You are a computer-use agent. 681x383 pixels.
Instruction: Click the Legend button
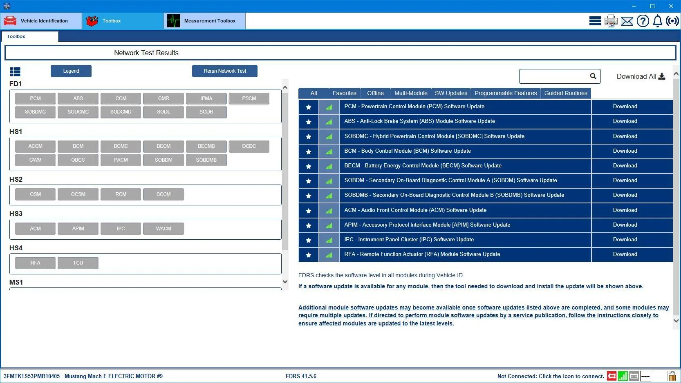pos(71,71)
